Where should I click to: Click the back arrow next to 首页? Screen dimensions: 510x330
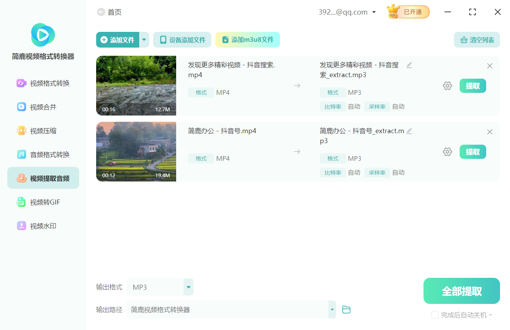[100, 12]
